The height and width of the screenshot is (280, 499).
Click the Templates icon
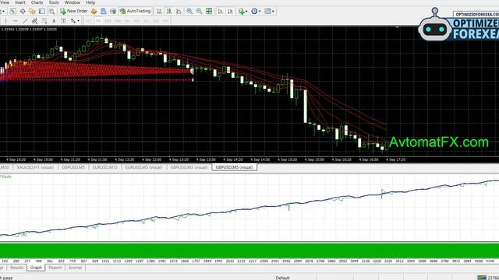[267, 12]
